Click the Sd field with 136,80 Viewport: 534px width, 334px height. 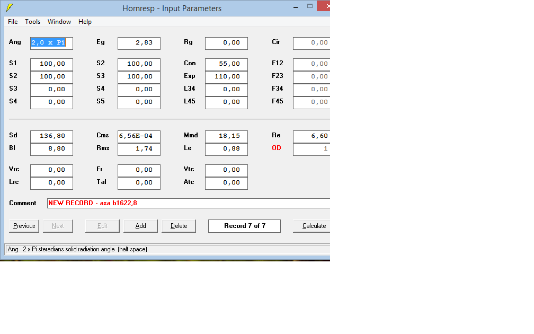(51, 137)
